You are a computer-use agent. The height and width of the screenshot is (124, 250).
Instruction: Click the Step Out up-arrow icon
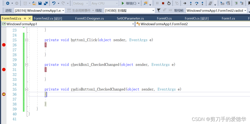(x=202, y=3)
